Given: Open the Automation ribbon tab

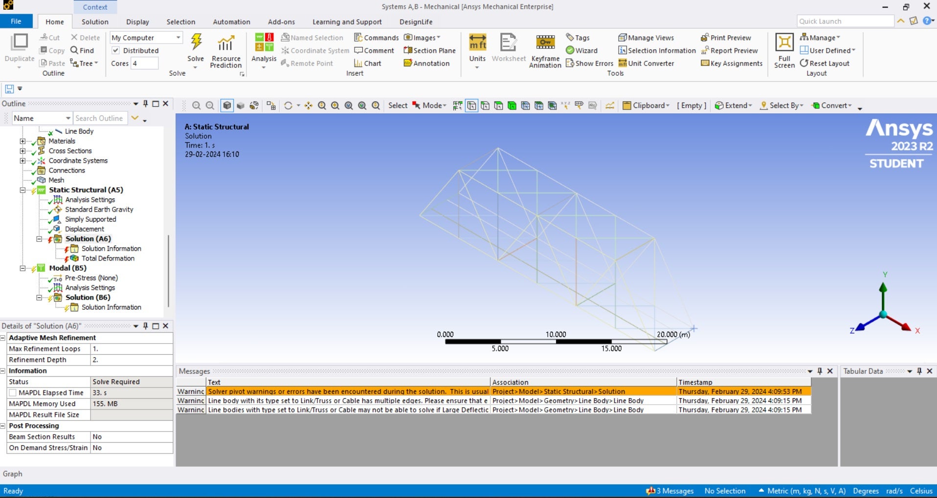Looking at the screenshot, I should tap(231, 22).
